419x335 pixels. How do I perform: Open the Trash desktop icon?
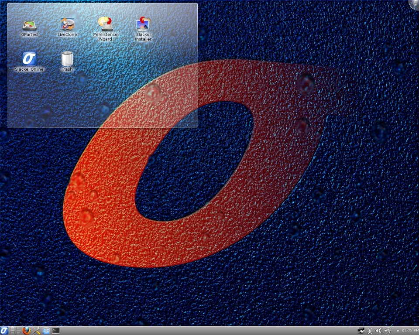(x=67, y=59)
